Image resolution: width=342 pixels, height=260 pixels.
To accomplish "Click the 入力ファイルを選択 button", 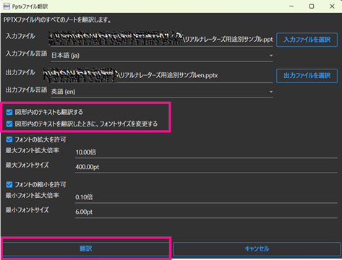I will (x=307, y=40).
